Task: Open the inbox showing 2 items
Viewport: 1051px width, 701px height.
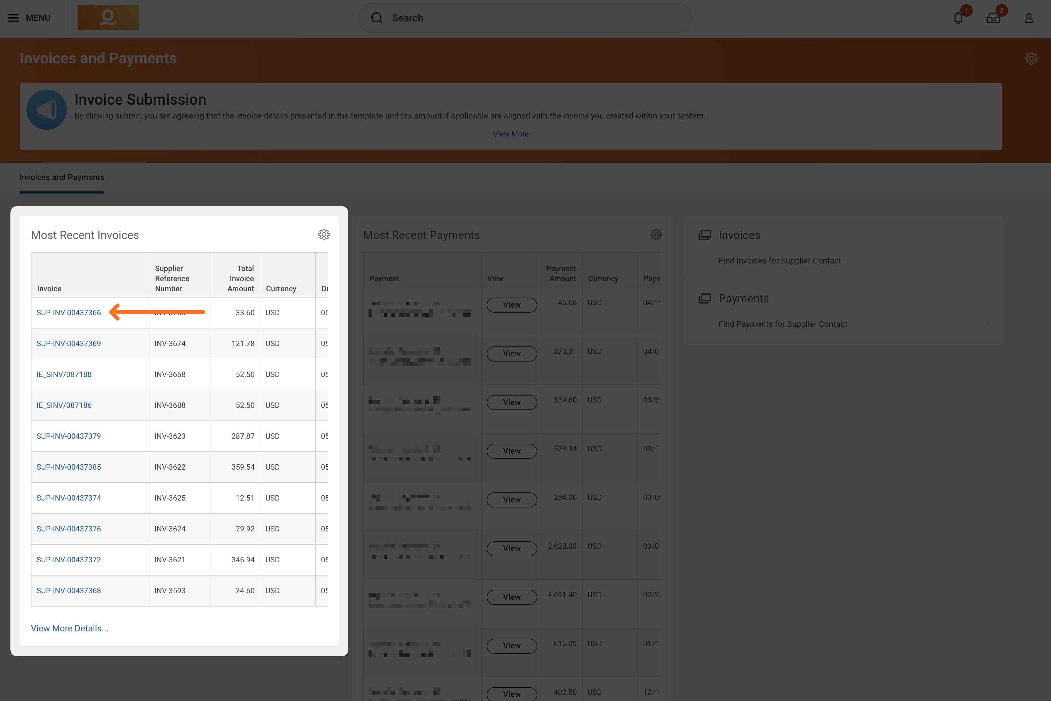Action: (x=993, y=18)
